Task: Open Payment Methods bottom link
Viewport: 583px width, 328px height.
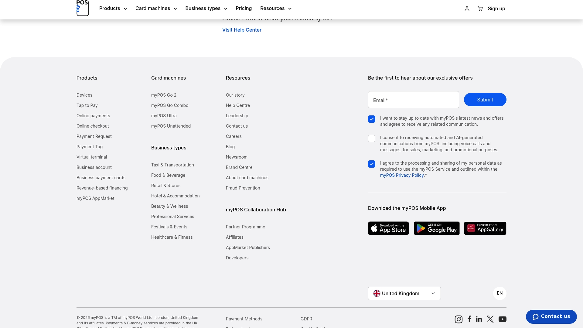Action: click(x=244, y=319)
